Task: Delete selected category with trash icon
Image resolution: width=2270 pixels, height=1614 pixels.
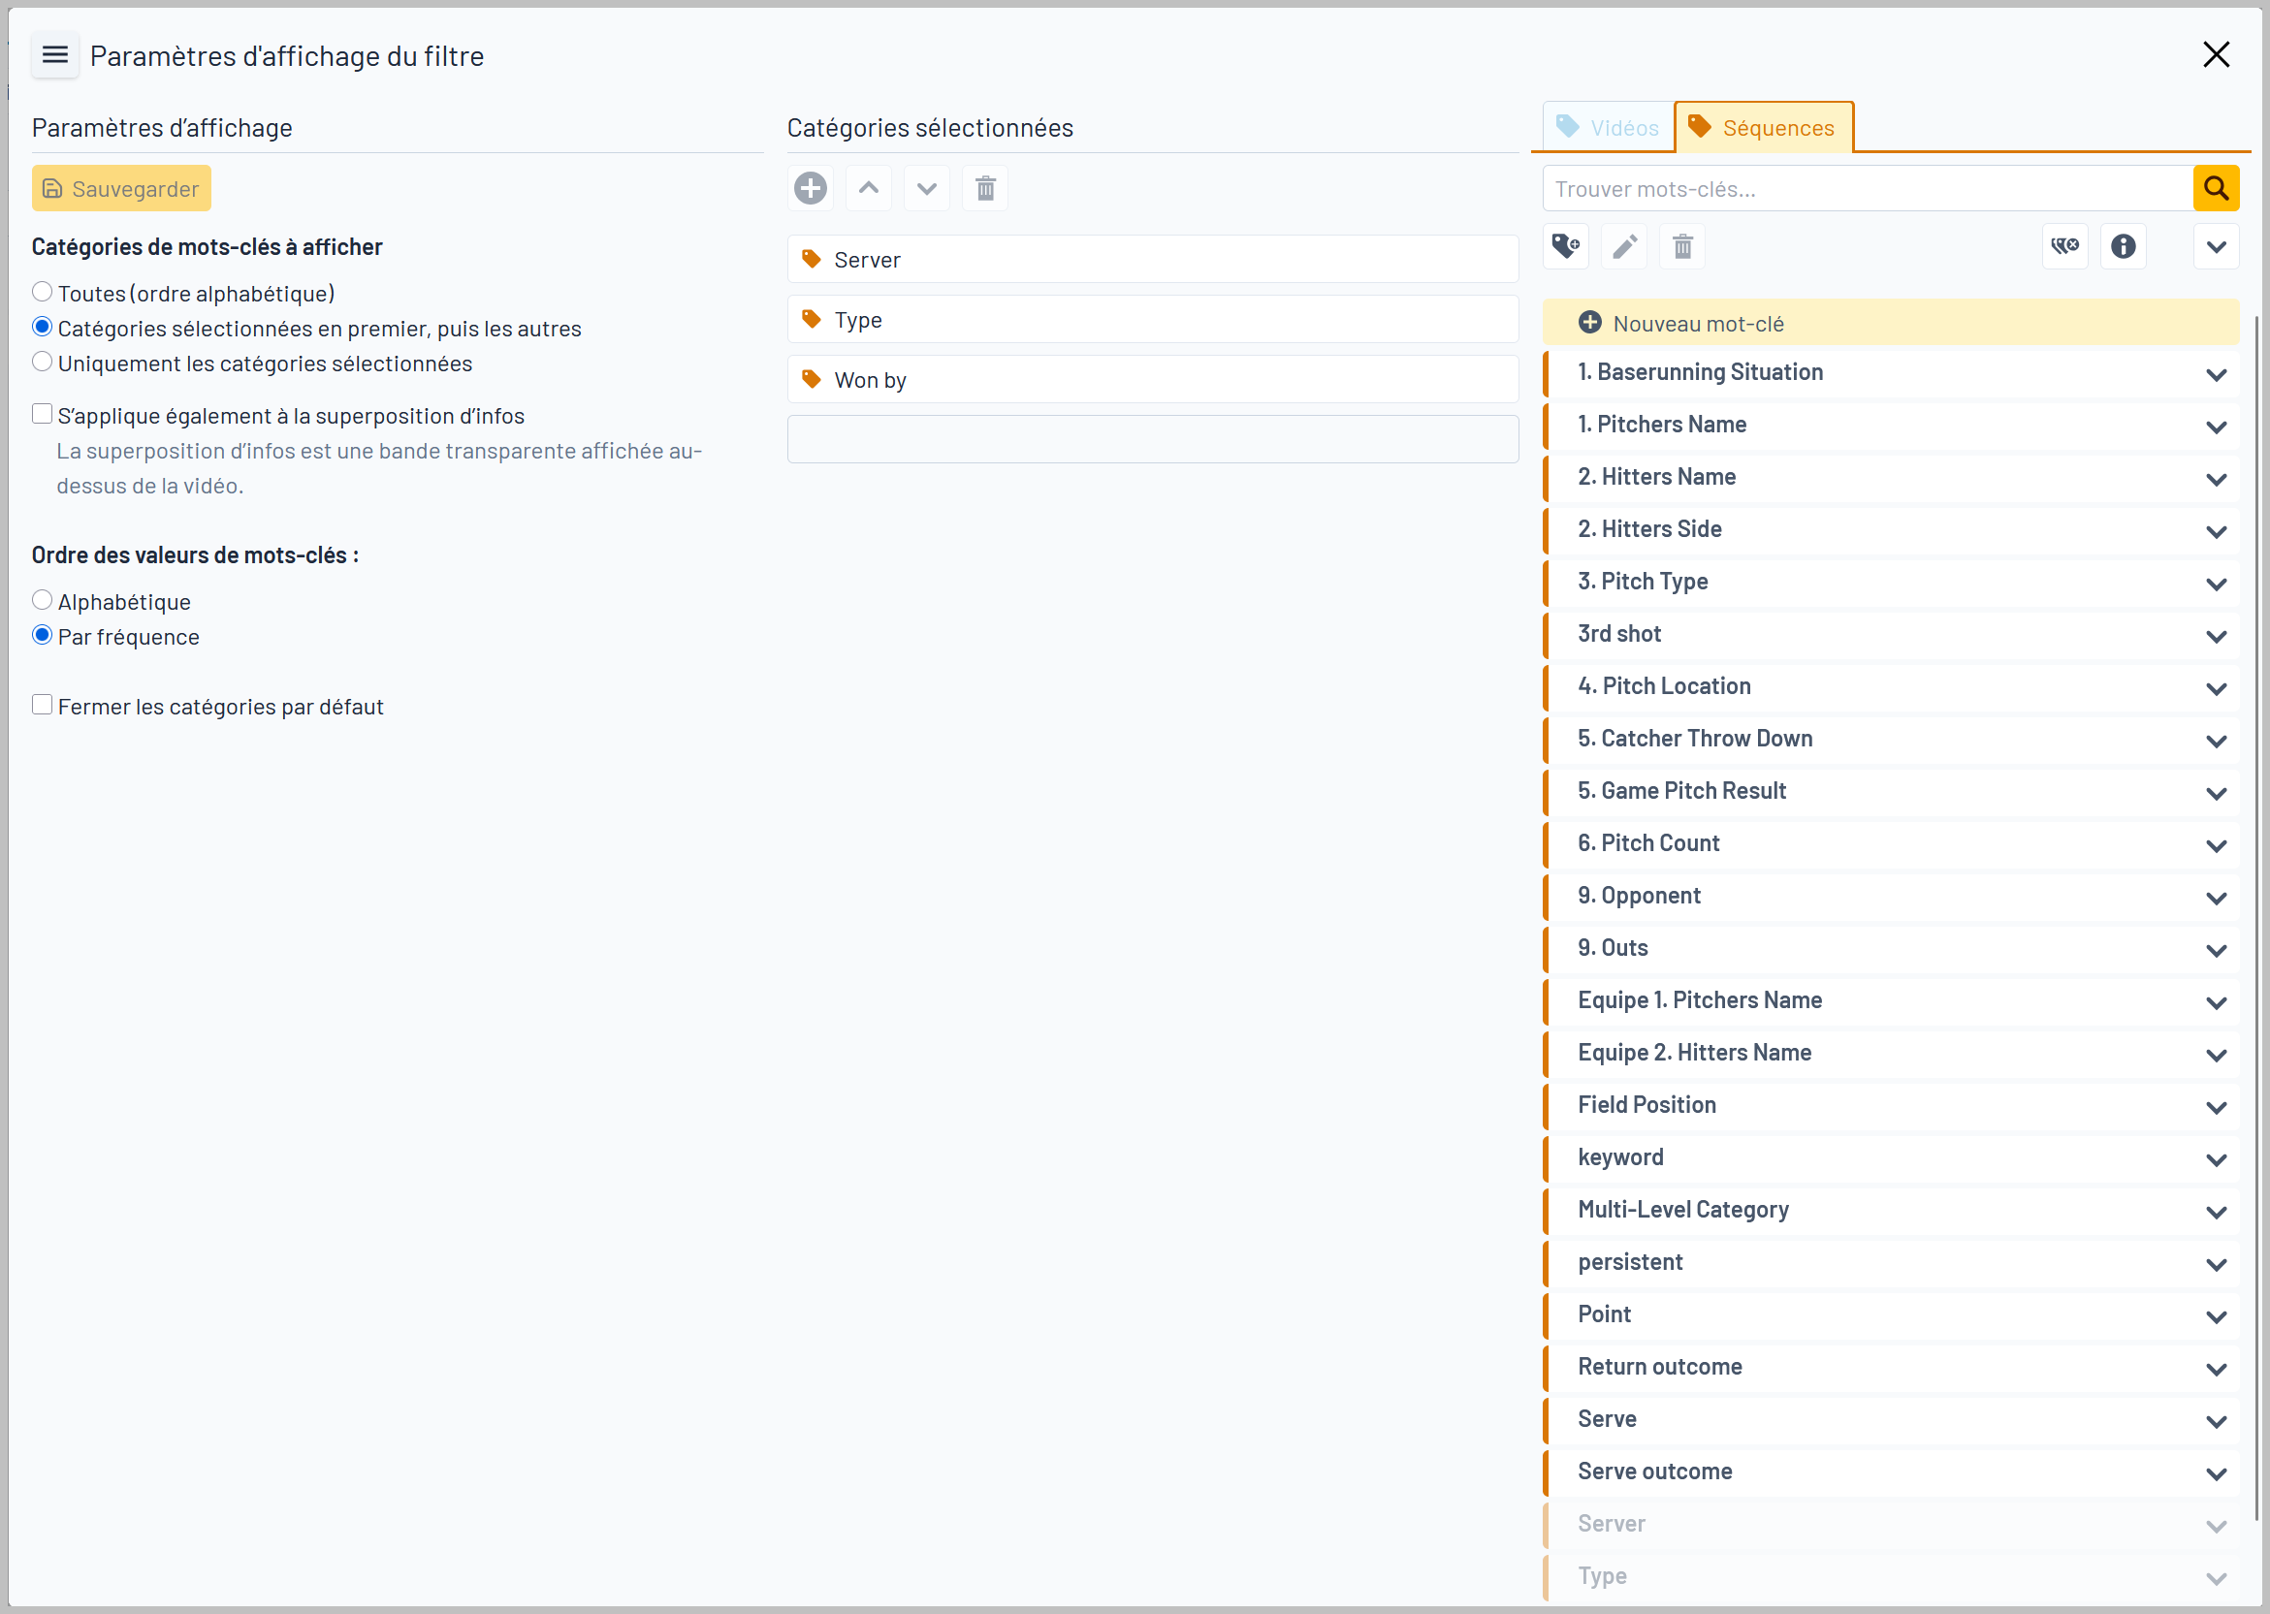Action: (985, 188)
